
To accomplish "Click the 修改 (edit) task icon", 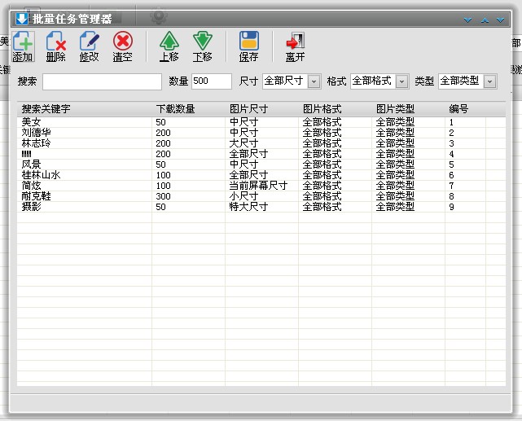I will pyautogui.click(x=90, y=46).
